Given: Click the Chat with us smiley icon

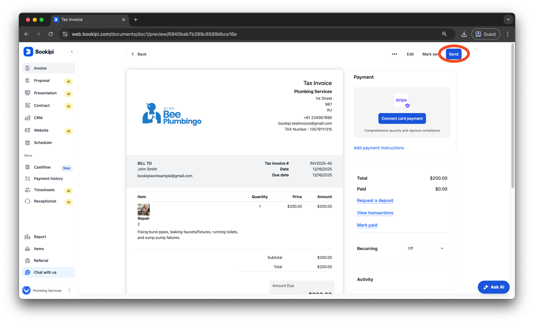Looking at the screenshot, I should 28,272.
